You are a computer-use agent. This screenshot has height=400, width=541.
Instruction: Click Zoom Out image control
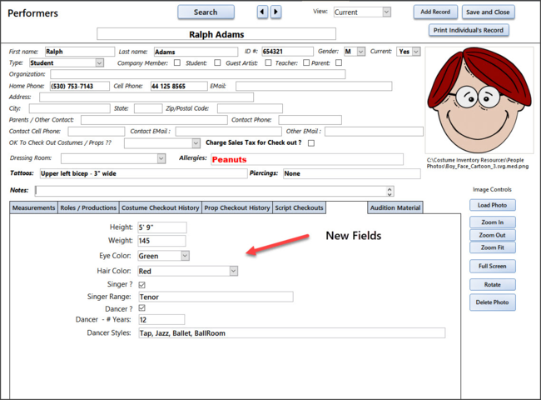[x=493, y=235]
